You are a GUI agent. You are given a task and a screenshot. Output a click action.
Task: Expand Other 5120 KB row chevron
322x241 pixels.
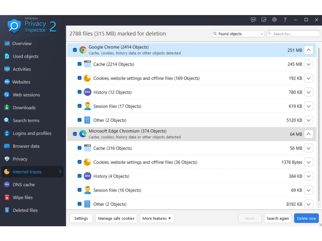point(308,120)
